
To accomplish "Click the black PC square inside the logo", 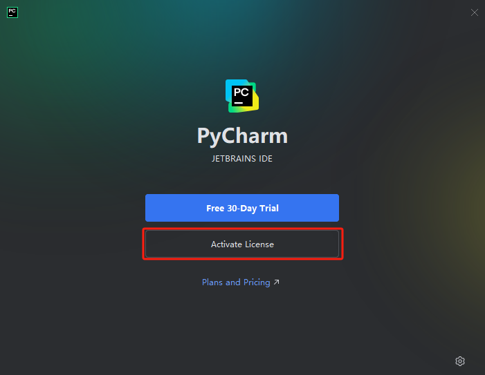I will (242, 96).
